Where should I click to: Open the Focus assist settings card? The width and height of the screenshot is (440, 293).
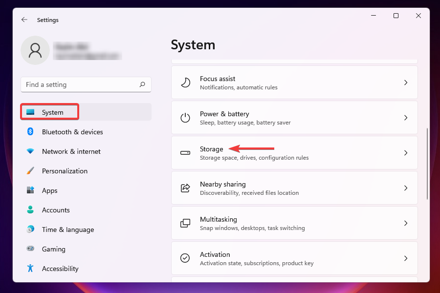point(294,83)
